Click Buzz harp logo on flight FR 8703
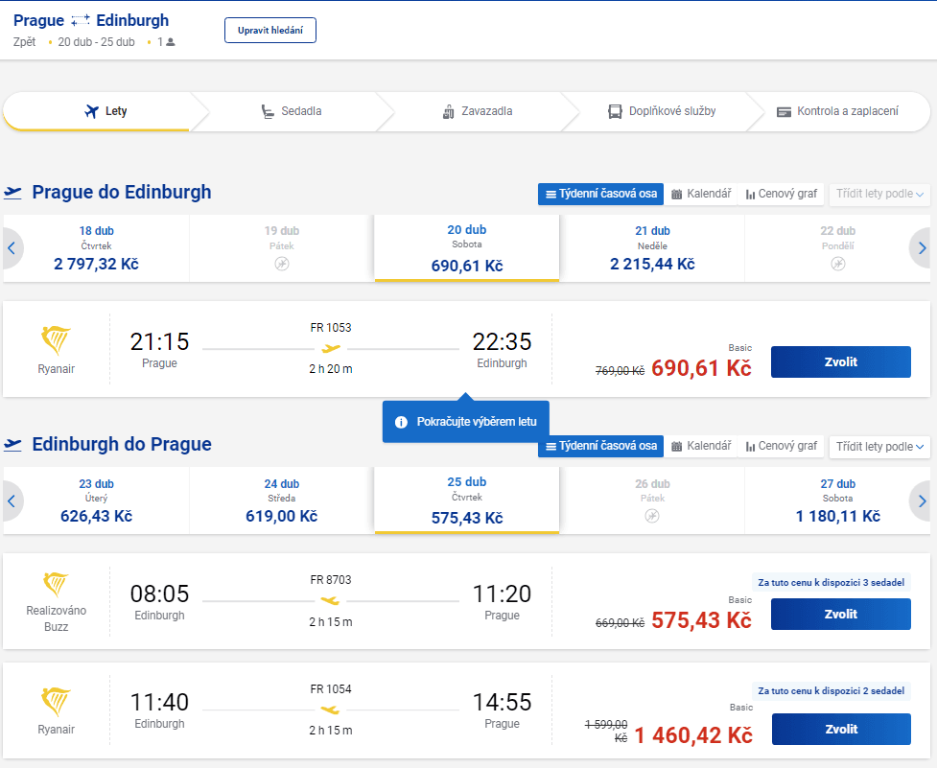 (x=56, y=584)
